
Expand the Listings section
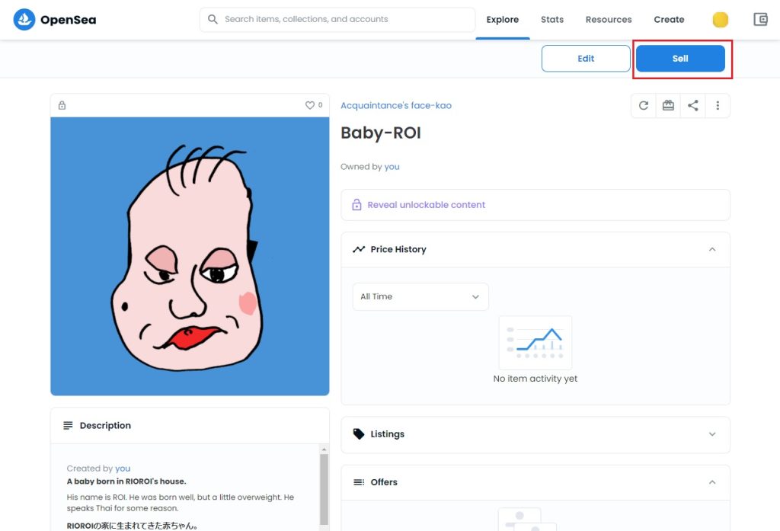tap(712, 434)
